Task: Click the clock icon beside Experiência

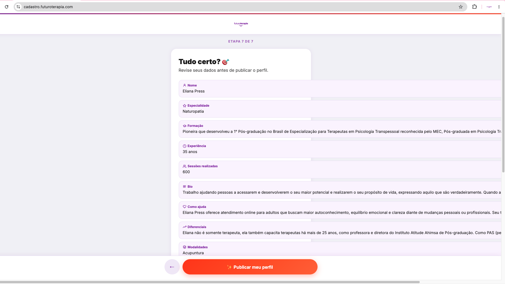Action: tap(184, 146)
